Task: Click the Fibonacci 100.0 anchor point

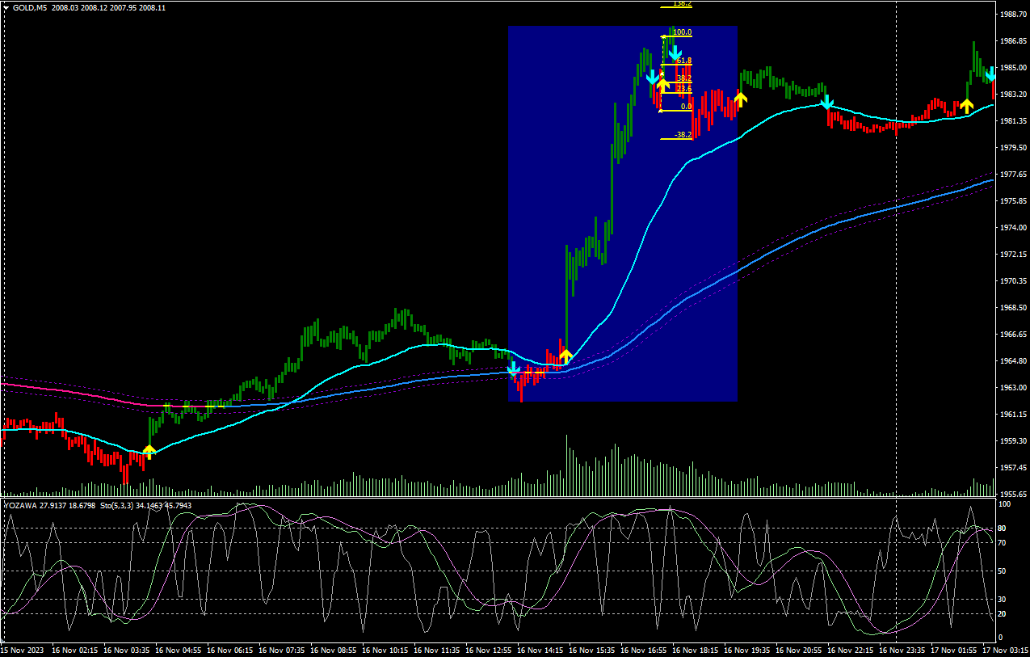Action: click(663, 36)
